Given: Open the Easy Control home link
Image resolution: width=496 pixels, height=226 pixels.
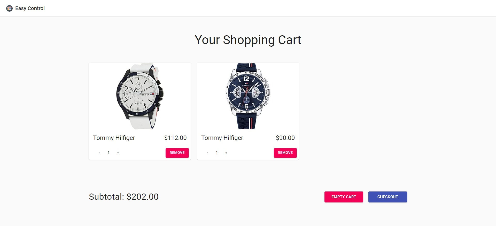Looking at the screenshot, I should point(30,8).
